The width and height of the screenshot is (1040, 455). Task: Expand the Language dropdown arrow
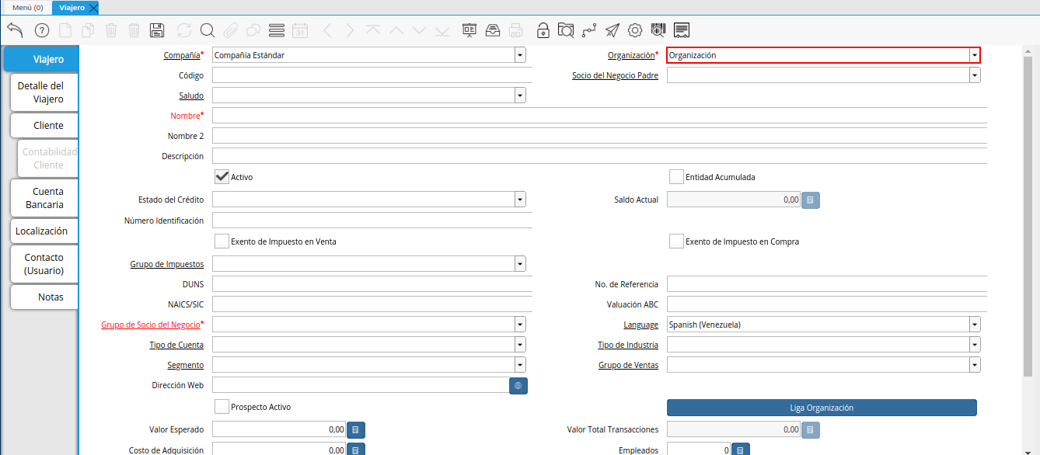coord(974,325)
